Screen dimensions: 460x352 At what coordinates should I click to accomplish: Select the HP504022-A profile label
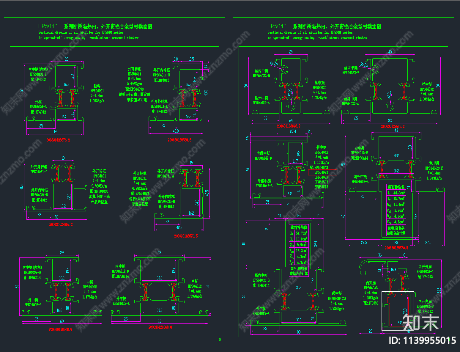click(261, 103)
